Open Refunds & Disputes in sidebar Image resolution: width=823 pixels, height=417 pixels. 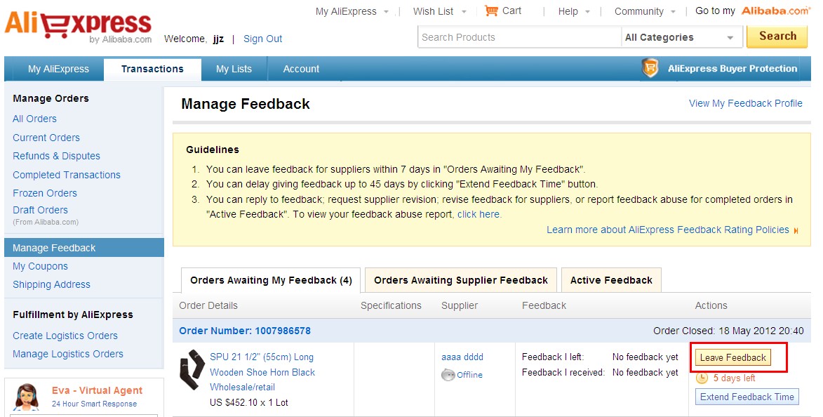click(56, 156)
